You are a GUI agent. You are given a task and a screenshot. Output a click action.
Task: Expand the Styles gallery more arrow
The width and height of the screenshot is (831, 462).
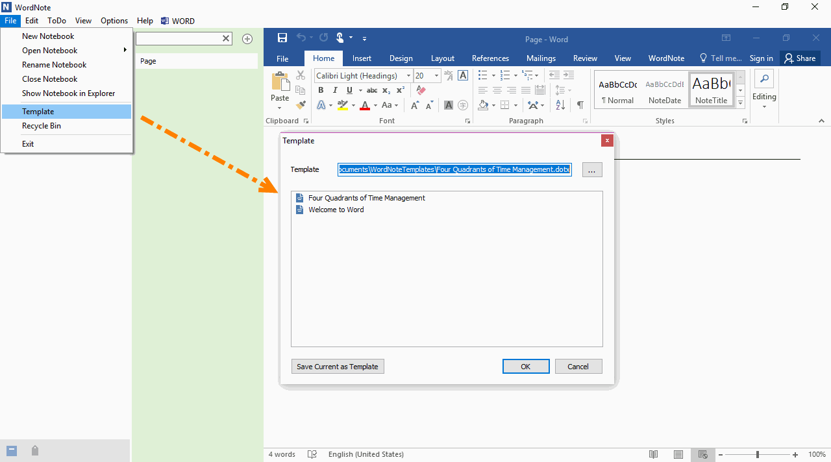tap(741, 103)
